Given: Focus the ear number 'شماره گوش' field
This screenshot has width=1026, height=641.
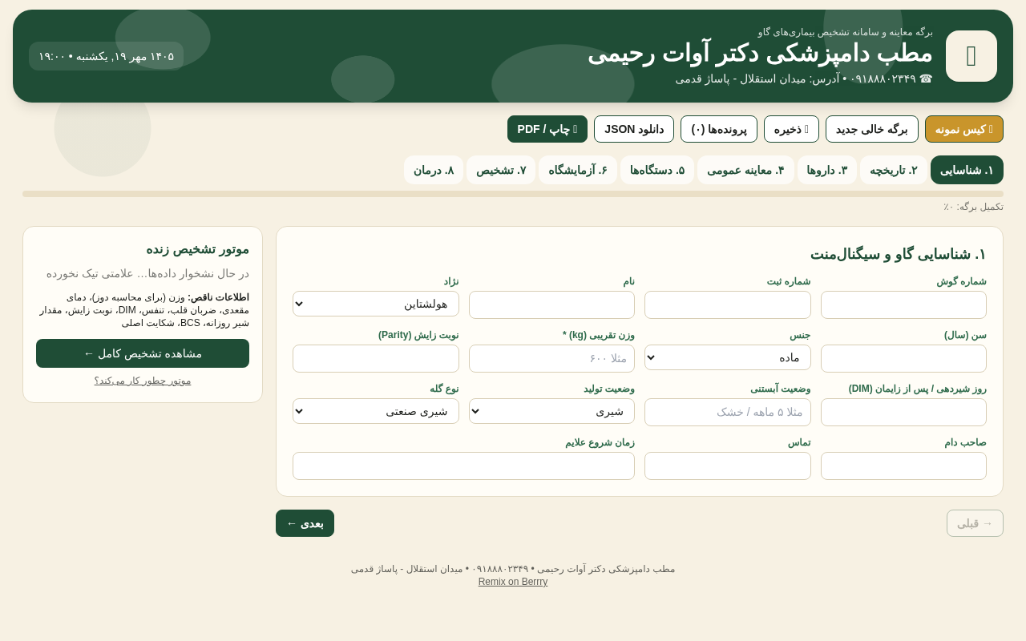Looking at the screenshot, I should tap(903, 304).
